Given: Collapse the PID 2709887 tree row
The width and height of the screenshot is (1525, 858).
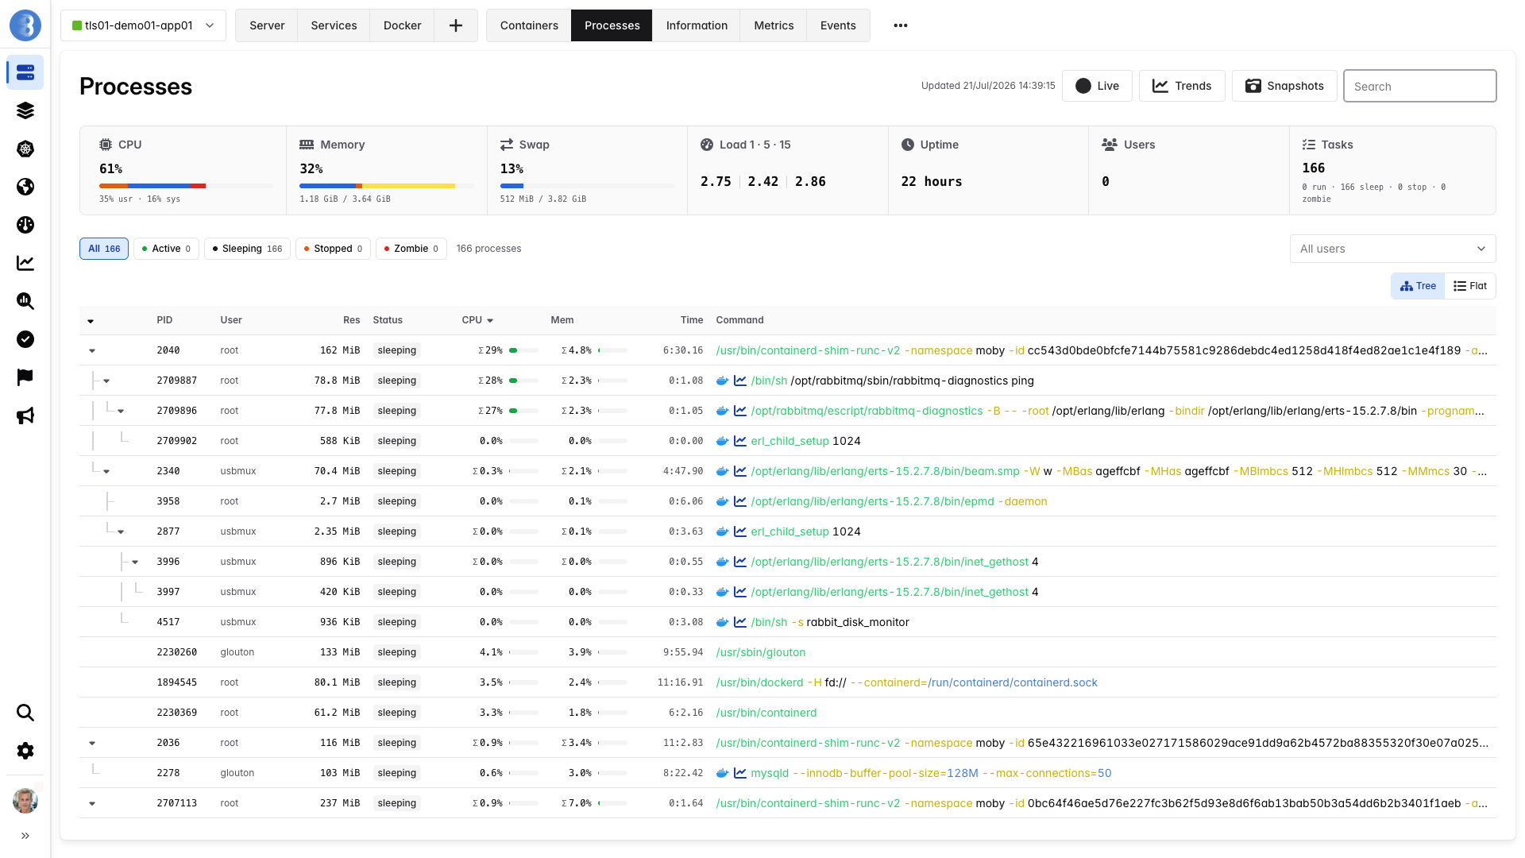Looking at the screenshot, I should click(106, 381).
